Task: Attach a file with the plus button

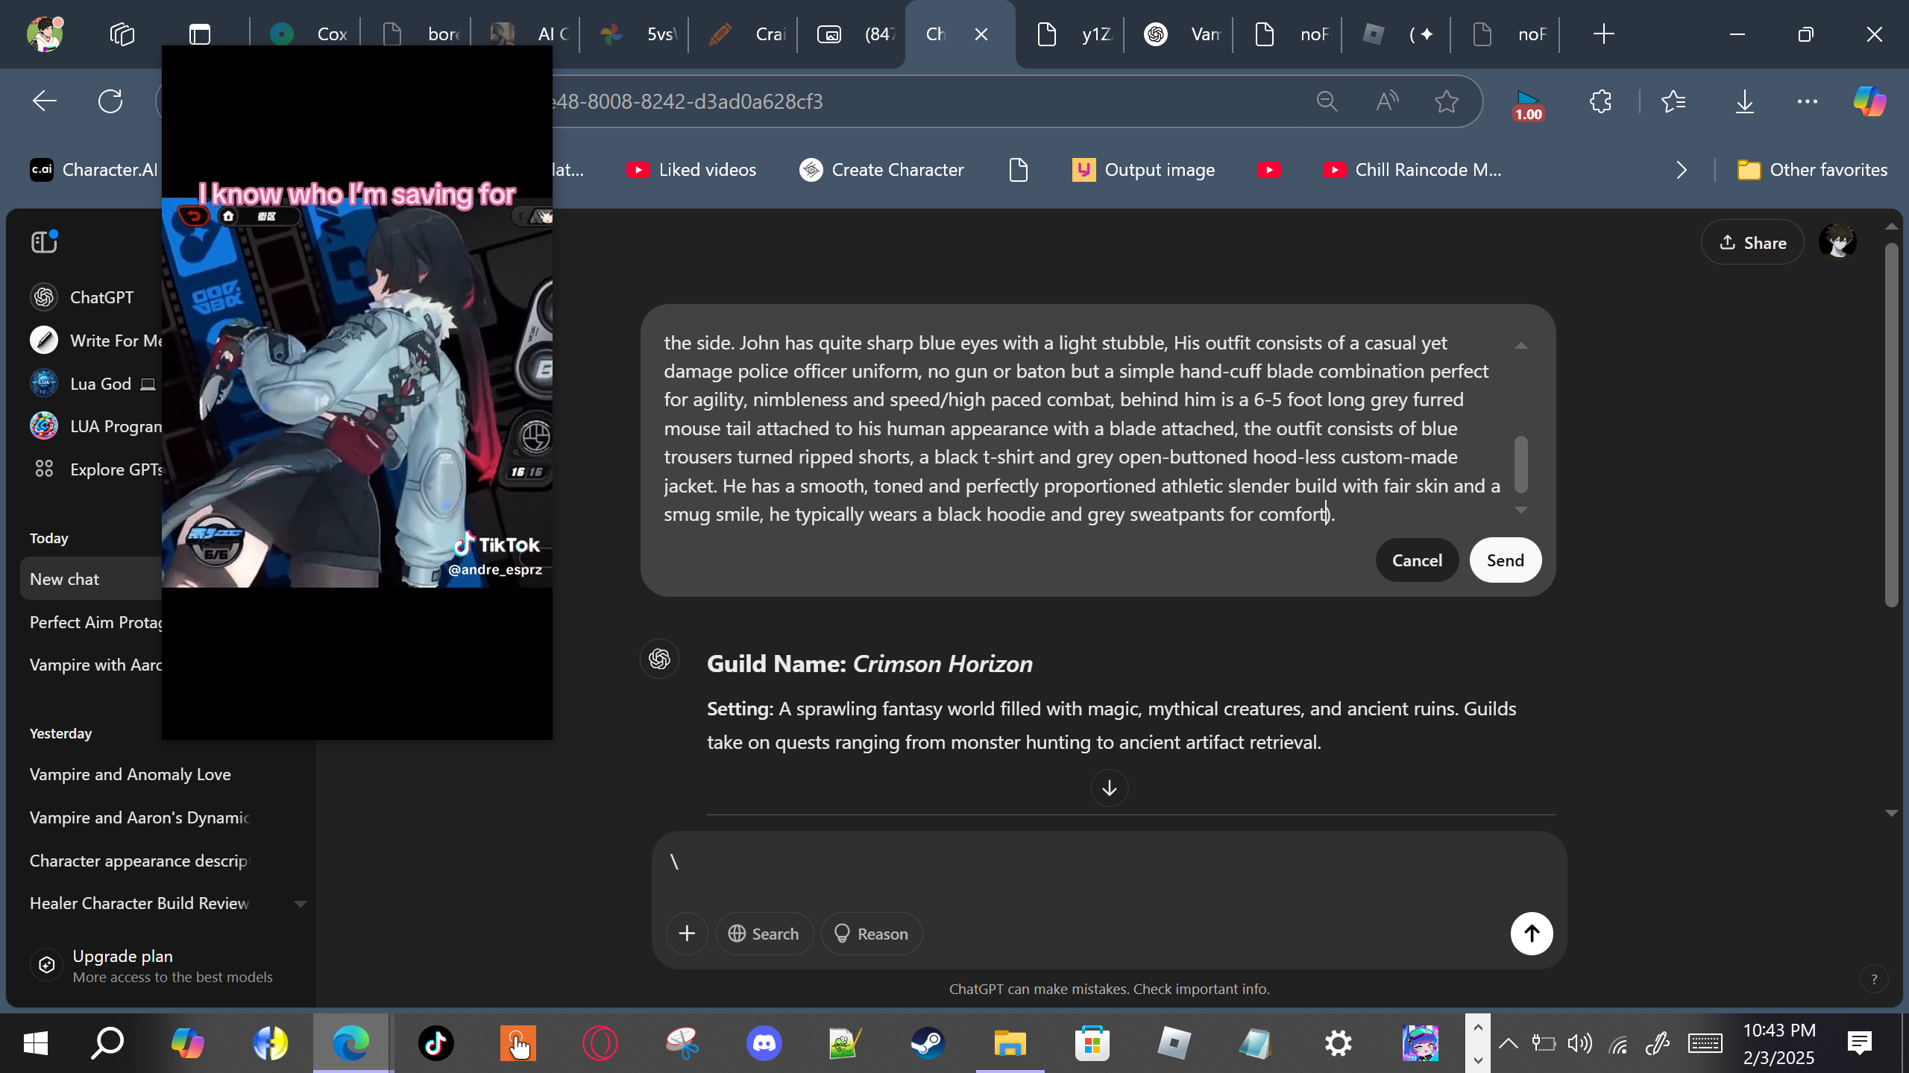Action: (x=687, y=933)
